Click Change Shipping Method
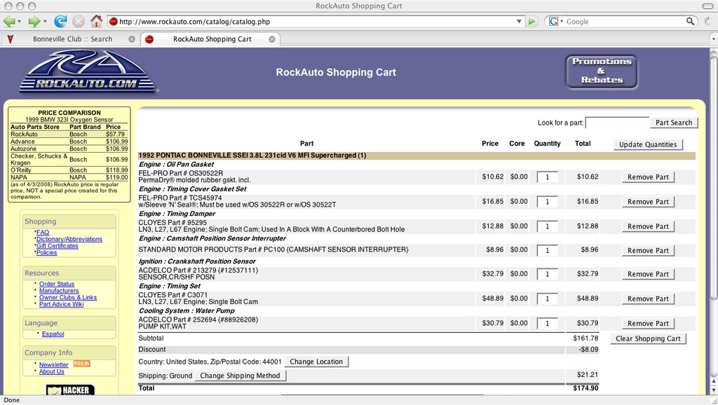 coord(240,376)
